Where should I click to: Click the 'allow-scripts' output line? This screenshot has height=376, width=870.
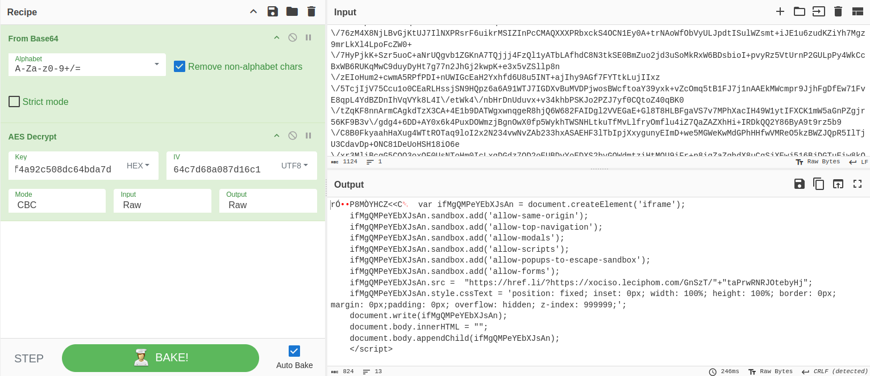coord(459,249)
